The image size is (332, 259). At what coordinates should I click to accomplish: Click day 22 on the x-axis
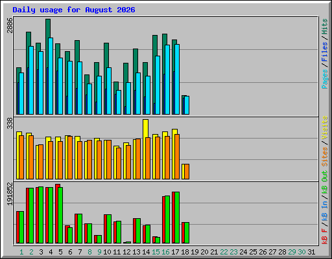(x=224, y=252)
